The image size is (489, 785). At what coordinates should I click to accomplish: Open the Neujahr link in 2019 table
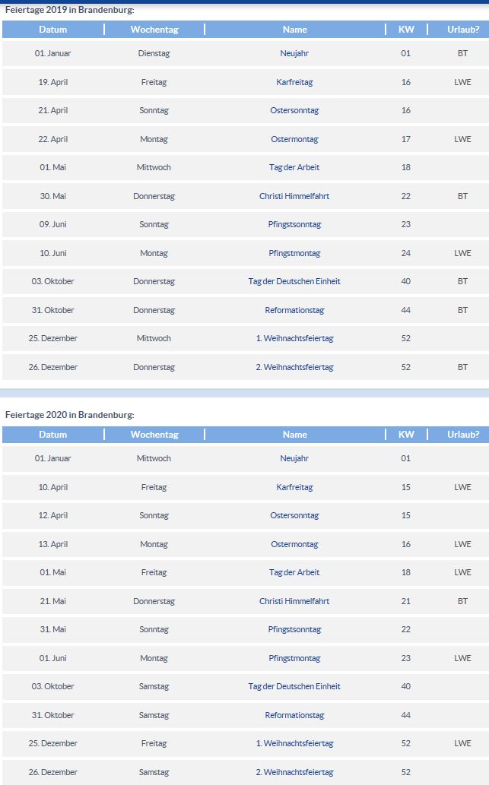294,54
